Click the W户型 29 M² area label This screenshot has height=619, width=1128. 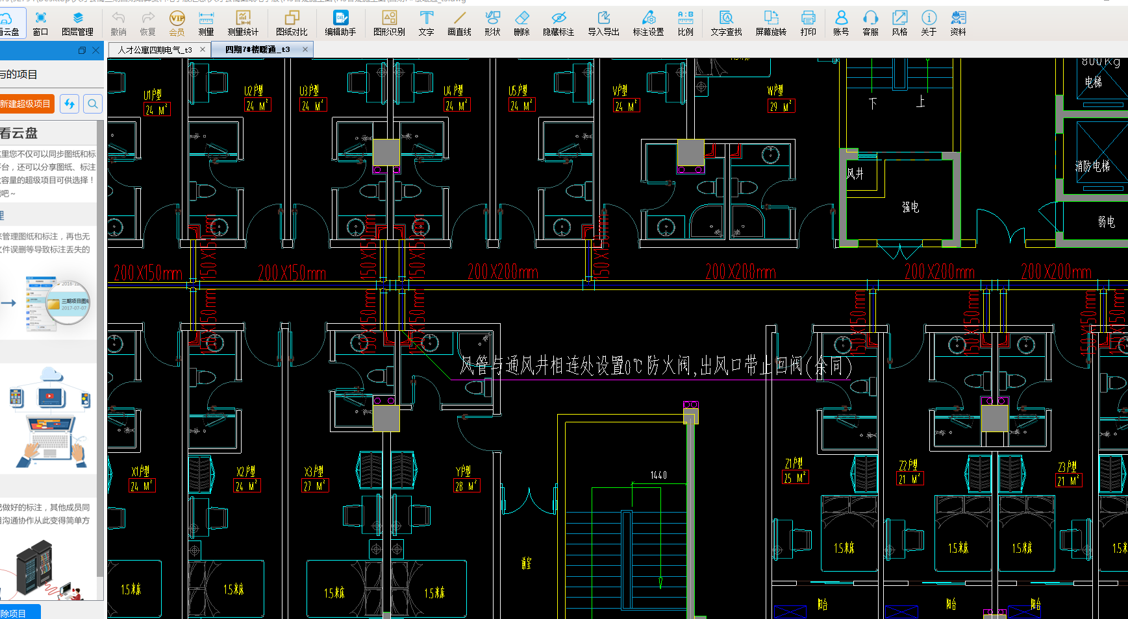click(781, 106)
